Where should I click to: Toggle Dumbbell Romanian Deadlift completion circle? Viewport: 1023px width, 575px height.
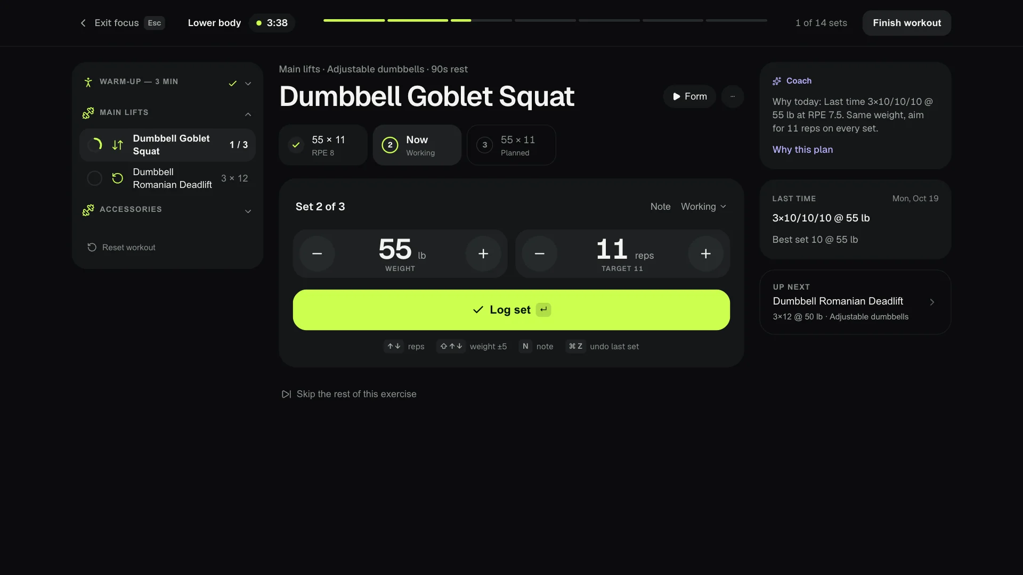(94, 178)
